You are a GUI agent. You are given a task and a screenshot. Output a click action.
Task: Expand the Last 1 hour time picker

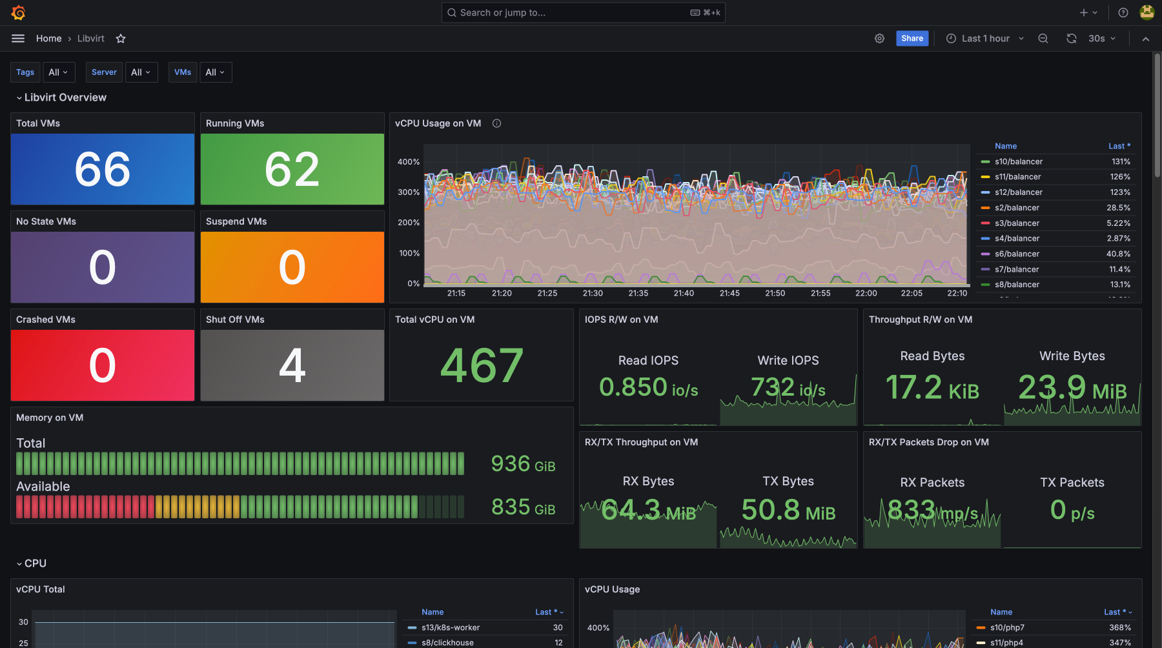tap(985, 39)
